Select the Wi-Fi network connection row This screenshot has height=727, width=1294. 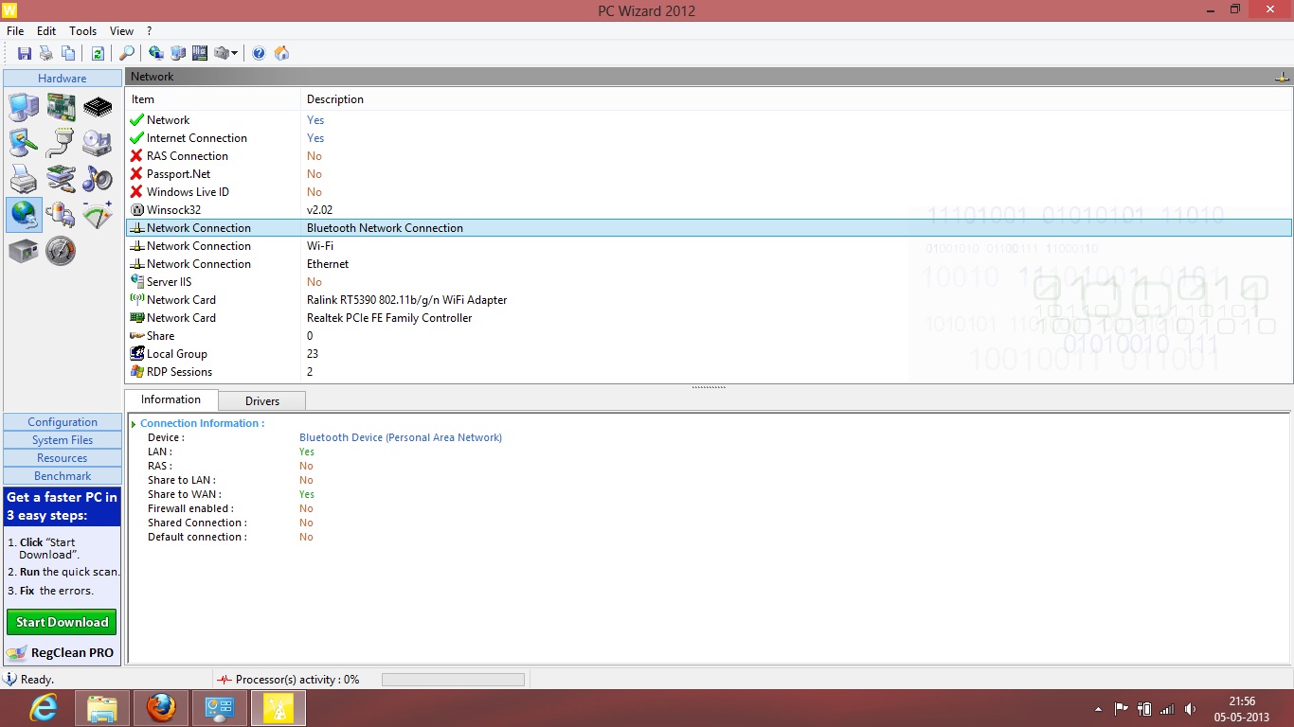coord(709,246)
